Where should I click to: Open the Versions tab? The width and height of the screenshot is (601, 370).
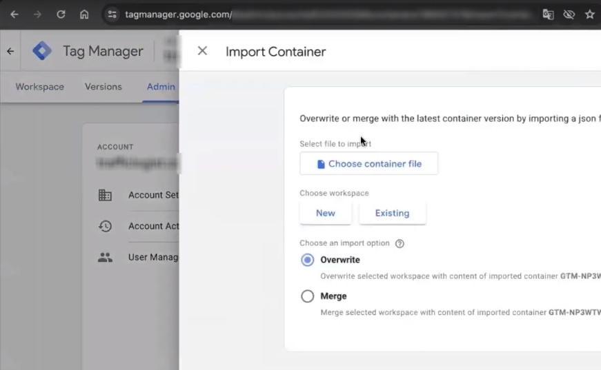pyautogui.click(x=103, y=87)
